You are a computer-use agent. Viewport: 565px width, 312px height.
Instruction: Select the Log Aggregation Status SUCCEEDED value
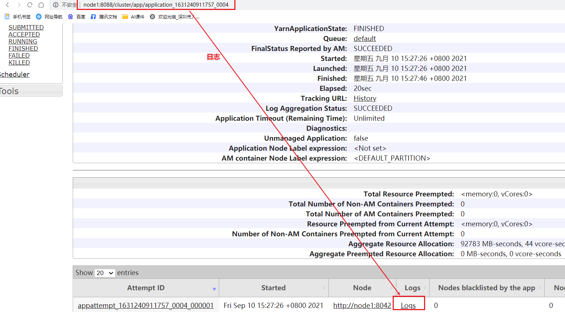click(373, 108)
